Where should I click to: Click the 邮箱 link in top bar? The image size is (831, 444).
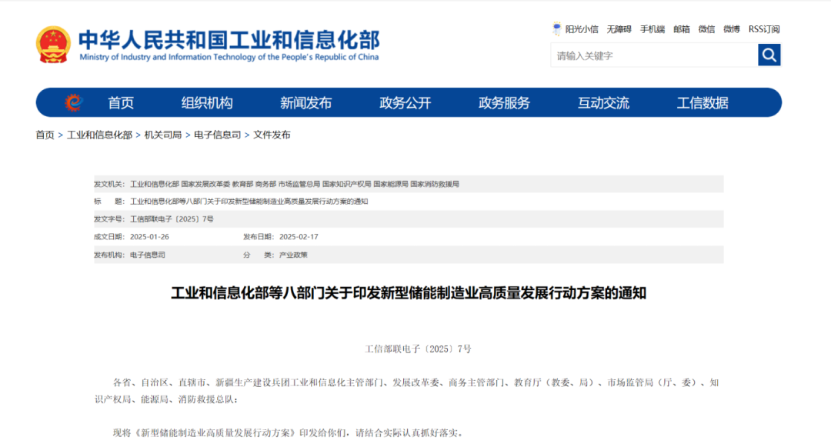tap(682, 29)
